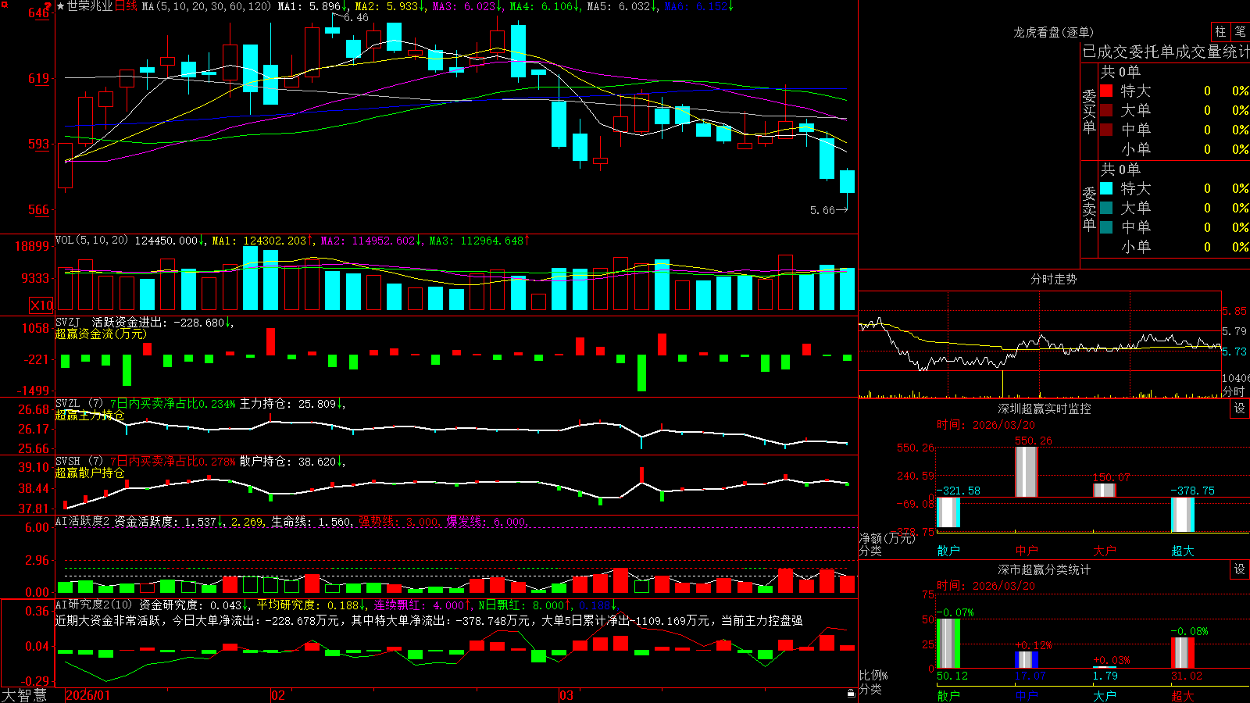
Task: Click the 主力持仓: 25.809 value
Action: (x=291, y=404)
